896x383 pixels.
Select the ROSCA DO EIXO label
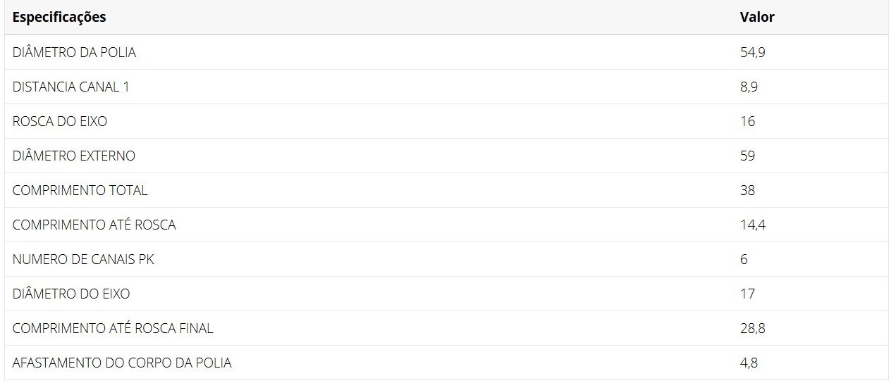(x=60, y=122)
